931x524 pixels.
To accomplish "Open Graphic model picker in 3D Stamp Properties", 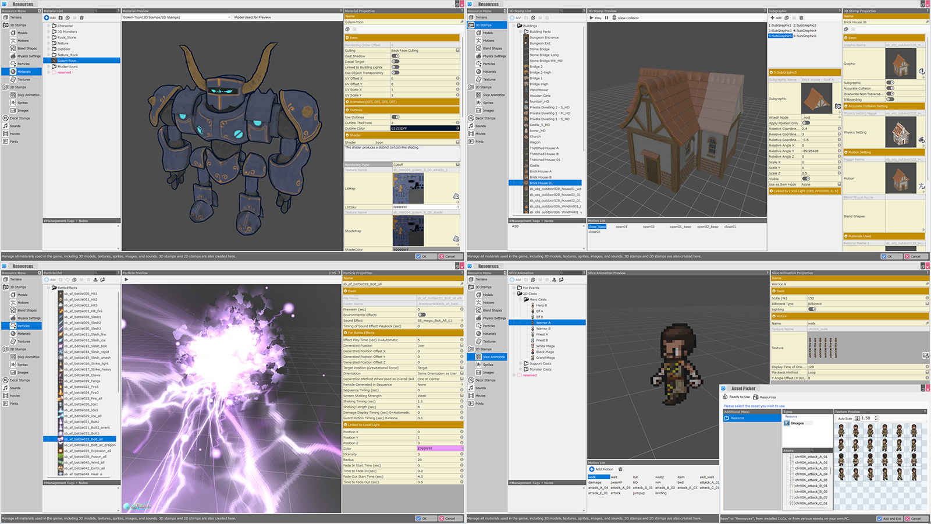I will click(922, 72).
